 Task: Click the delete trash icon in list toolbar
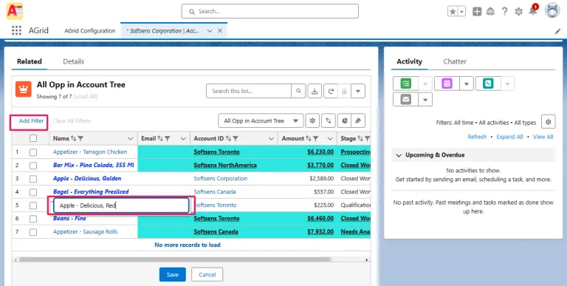click(x=344, y=91)
